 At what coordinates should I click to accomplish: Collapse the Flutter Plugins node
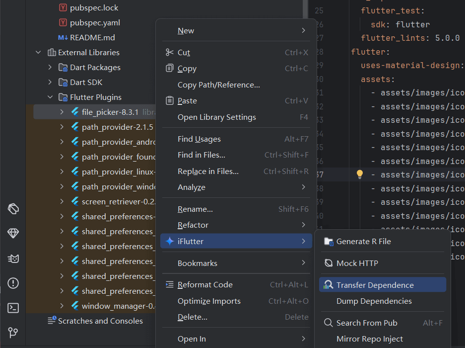50,97
